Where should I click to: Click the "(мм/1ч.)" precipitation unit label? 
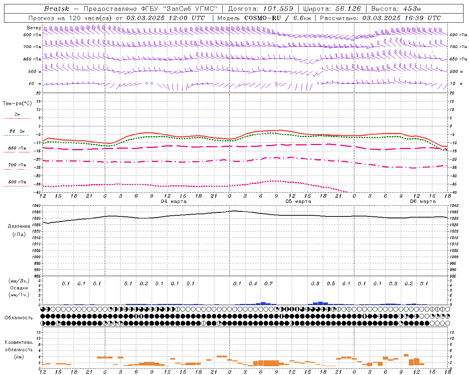tap(19, 295)
